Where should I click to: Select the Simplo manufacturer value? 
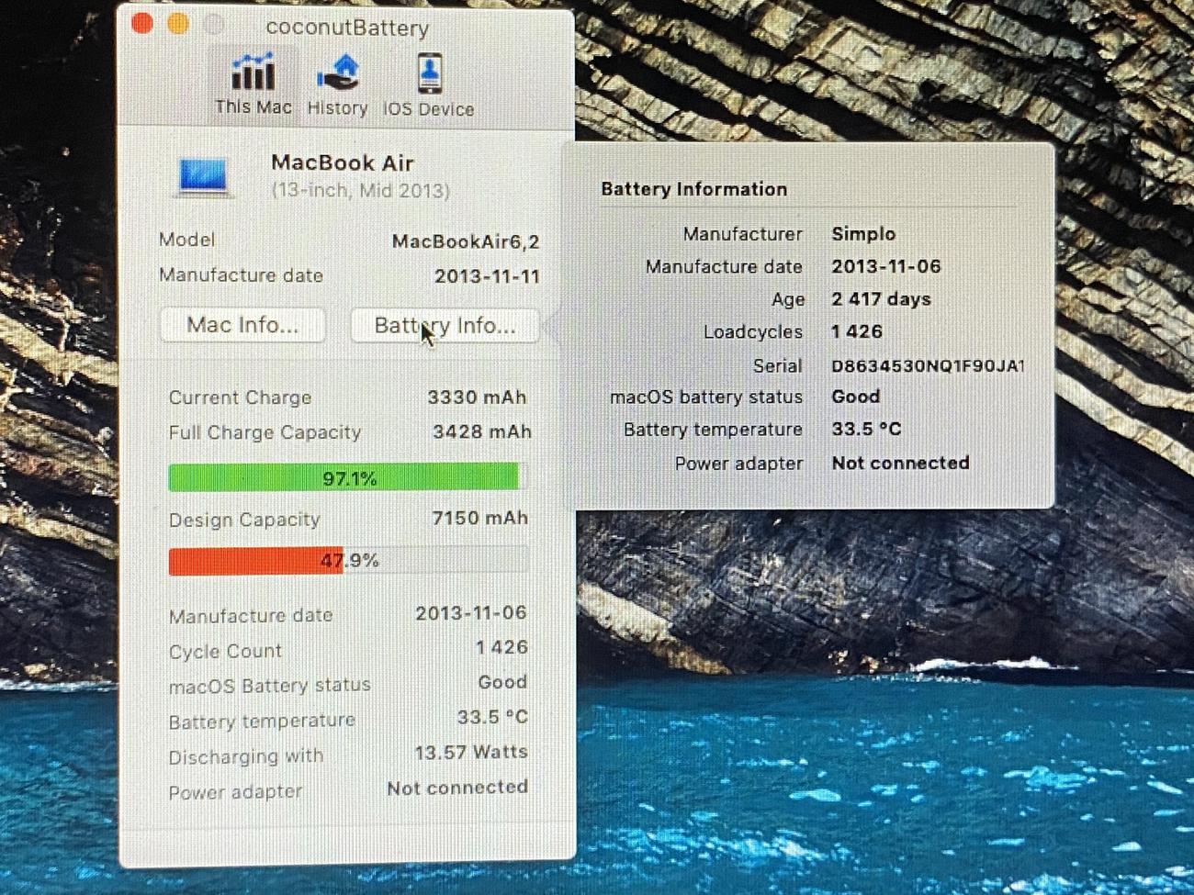pyautogui.click(x=863, y=234)
